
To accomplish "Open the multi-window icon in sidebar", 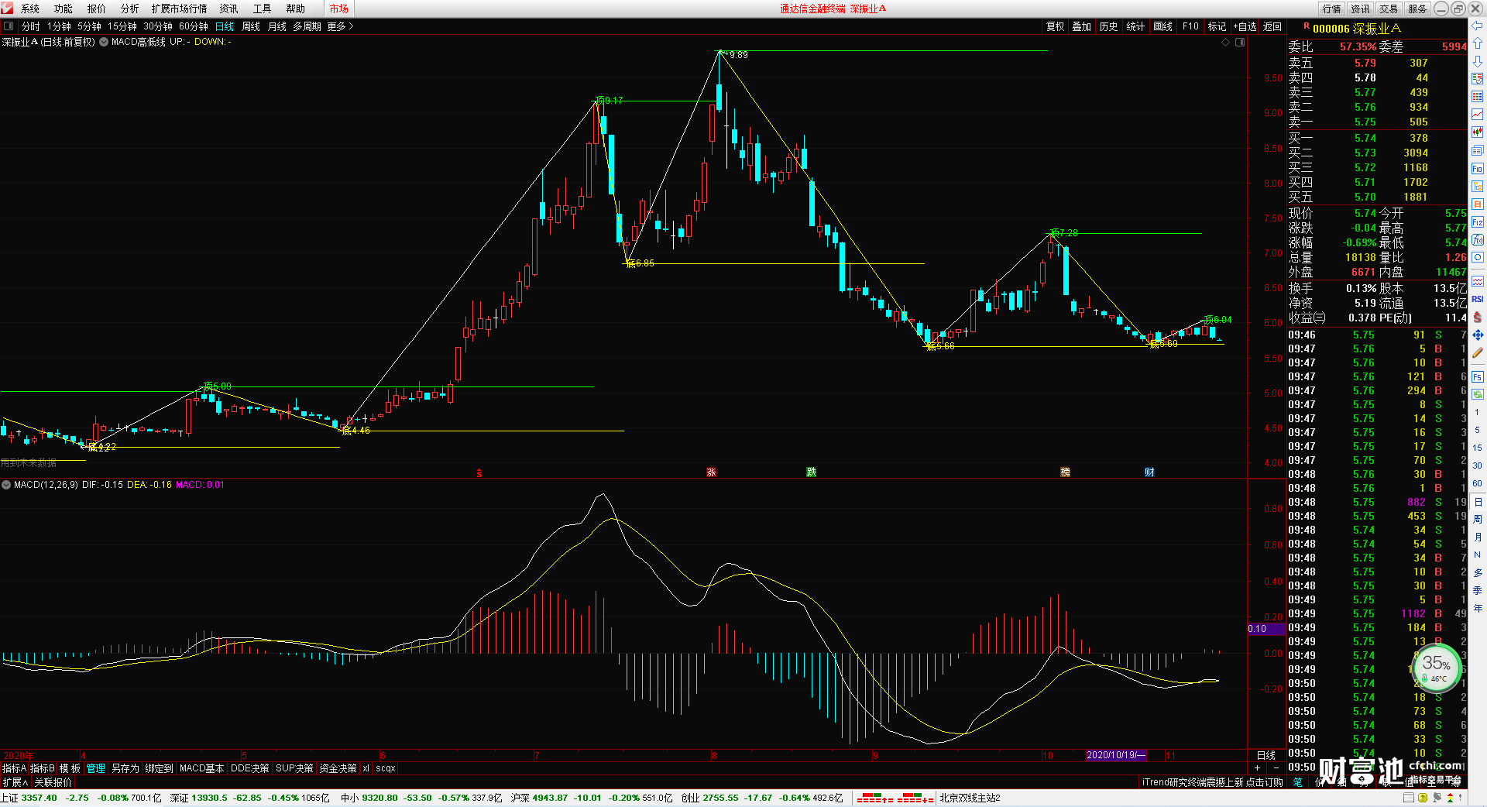I will [1477, 150].
